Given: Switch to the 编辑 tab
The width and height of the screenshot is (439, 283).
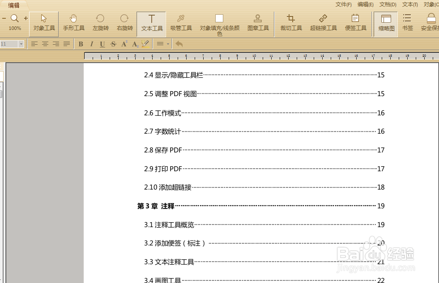Looking at the screenshot, I should point(14,5).
